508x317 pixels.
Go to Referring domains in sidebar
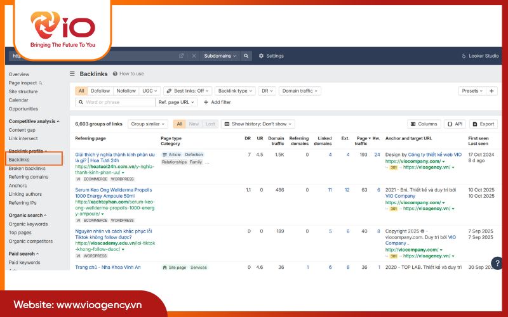pos(27,177)
